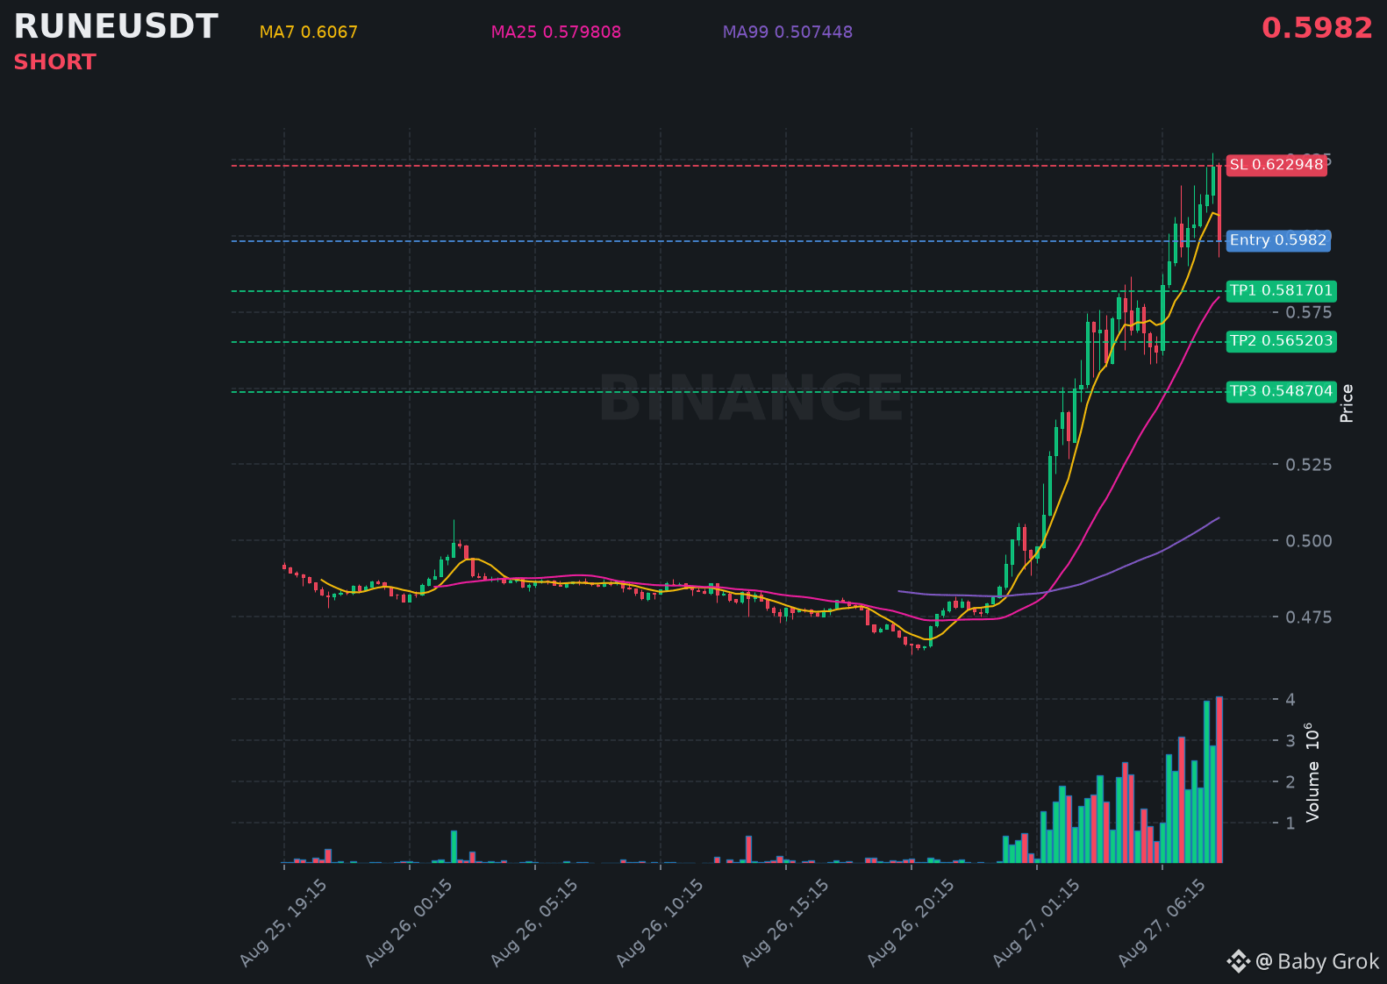Click the volume axis tick labeled 2

[x=1290, y=781]
